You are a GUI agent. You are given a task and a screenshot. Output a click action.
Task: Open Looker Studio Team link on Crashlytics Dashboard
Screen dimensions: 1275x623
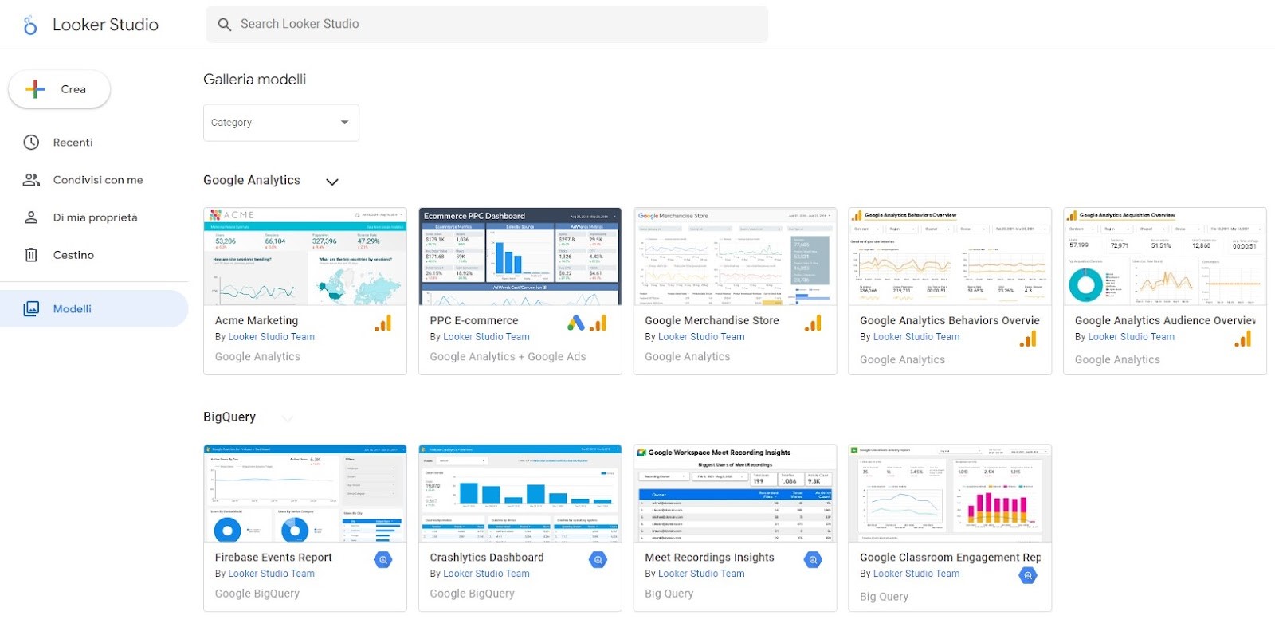click(x=487, y=574)
